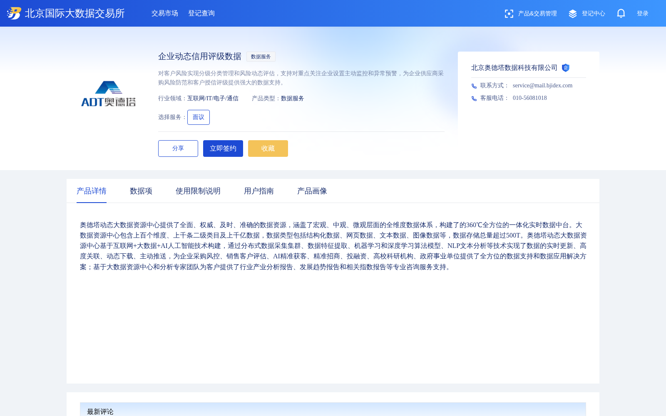The height and width of the screenshot is (416, 666).
Task: Select the 面议 service option
Action: tap(199, 117)
